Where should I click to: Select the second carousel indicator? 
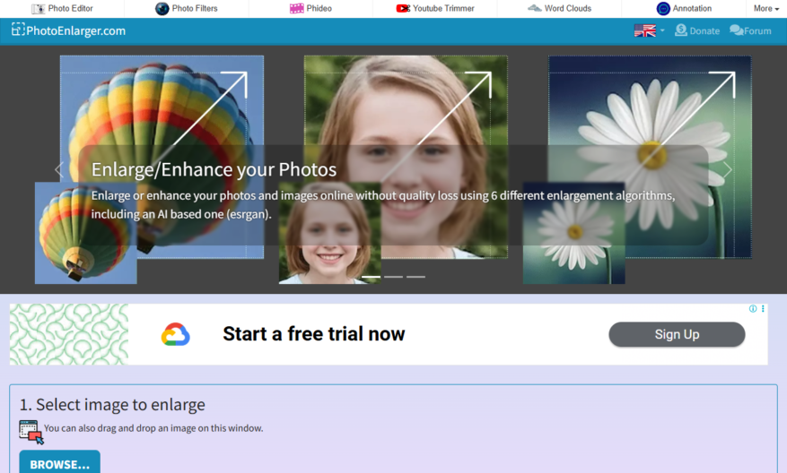coord(393,277)
